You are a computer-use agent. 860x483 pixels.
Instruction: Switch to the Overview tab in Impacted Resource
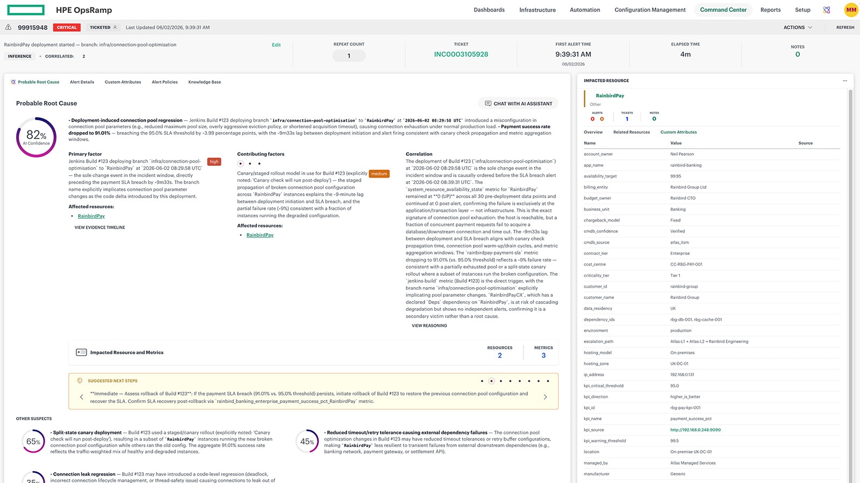tap(593, 132)
